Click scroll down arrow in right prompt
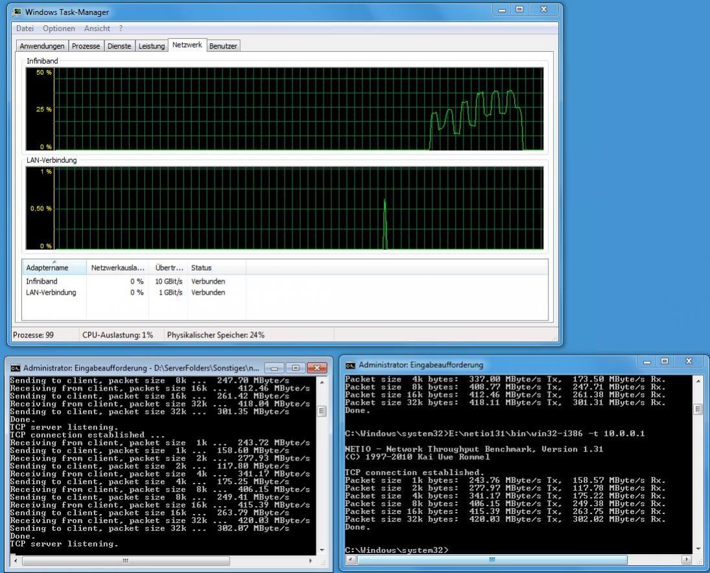This screenshot has width=710, height=573. [x=698, y=548]
